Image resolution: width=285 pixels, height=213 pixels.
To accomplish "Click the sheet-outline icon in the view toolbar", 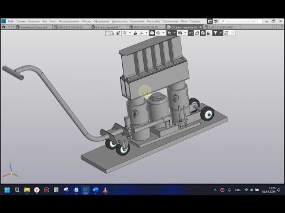I will tap(112, 33).
